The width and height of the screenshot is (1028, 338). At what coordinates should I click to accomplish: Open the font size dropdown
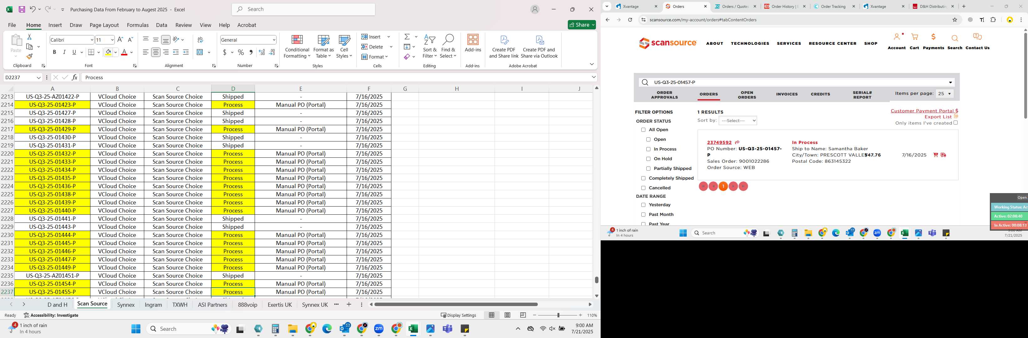(112, 40)
